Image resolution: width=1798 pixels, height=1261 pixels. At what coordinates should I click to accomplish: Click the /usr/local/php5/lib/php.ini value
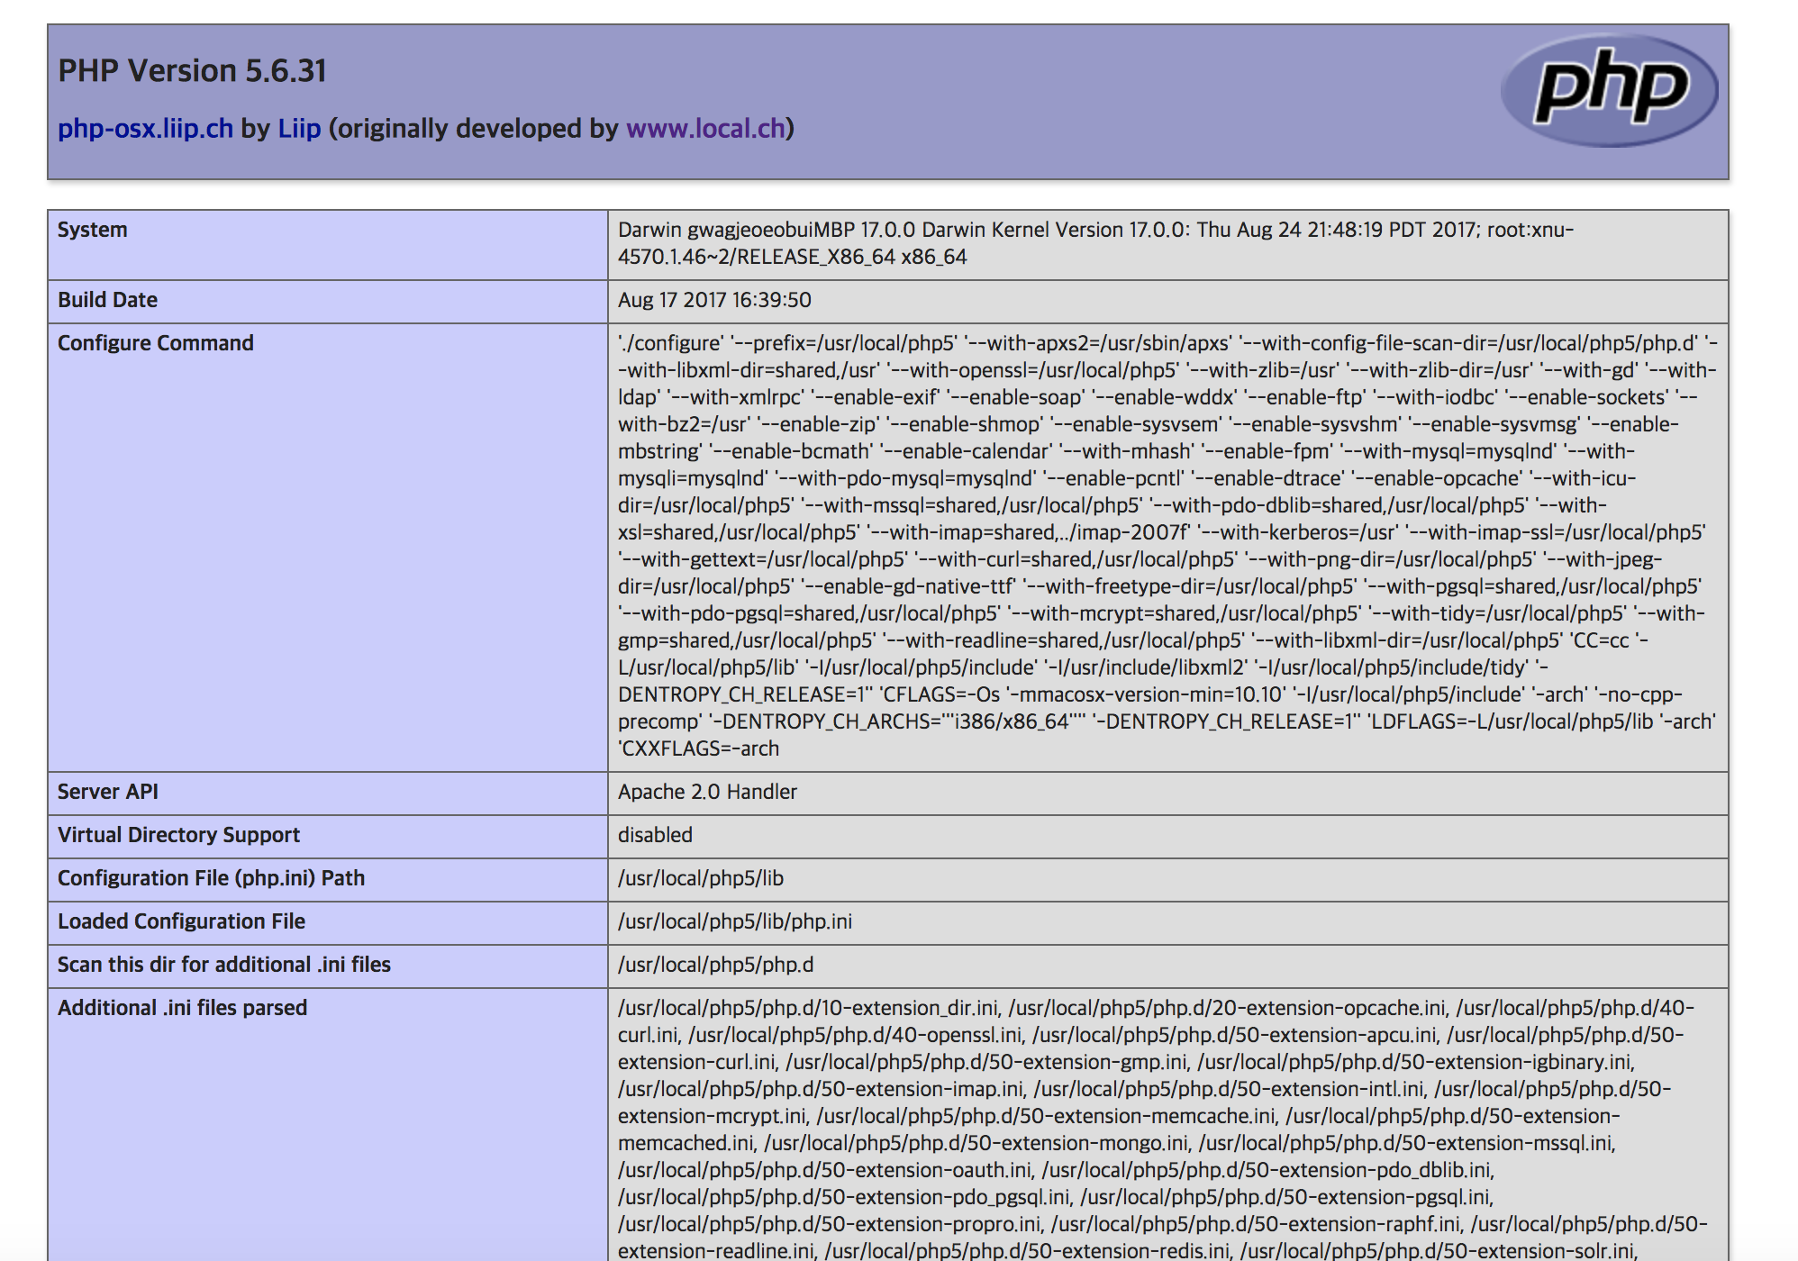(734, 921)
